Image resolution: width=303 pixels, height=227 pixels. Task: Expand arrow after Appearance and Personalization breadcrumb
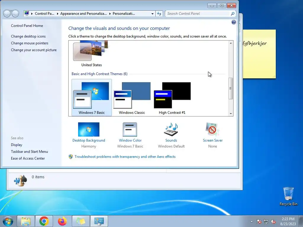click(110, 14)
